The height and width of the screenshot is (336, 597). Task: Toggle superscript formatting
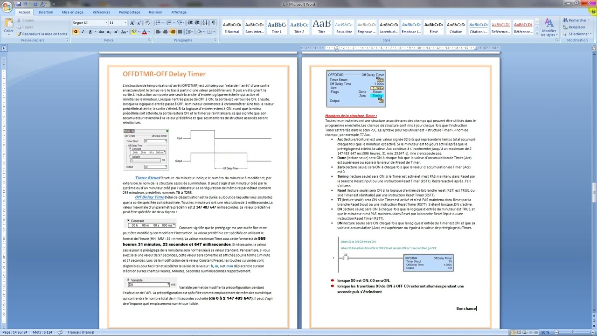click(116, 32)
